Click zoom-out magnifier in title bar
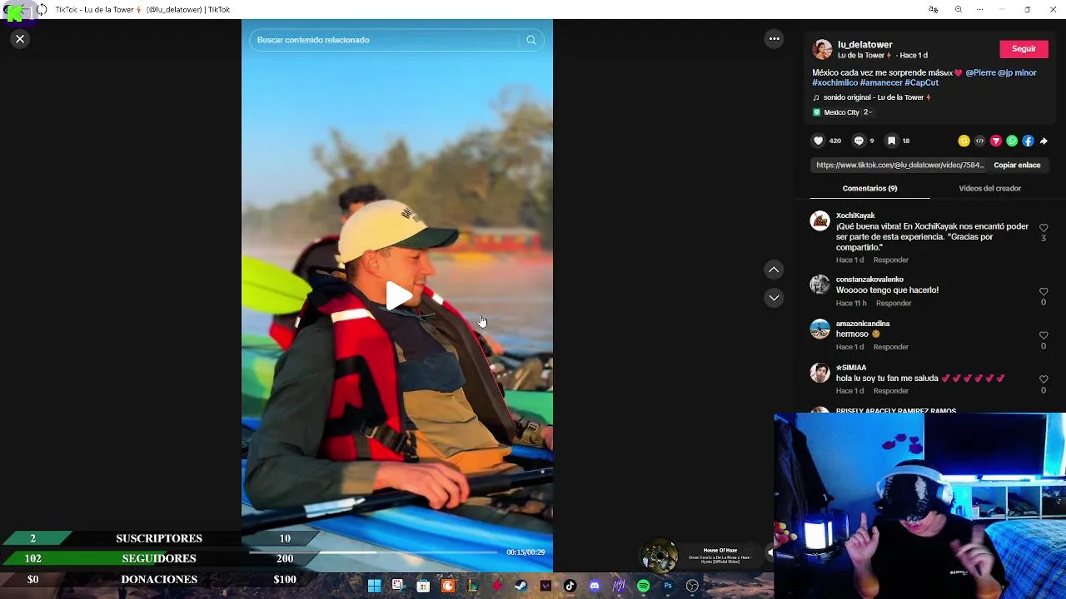 click(x=958, y=9)
